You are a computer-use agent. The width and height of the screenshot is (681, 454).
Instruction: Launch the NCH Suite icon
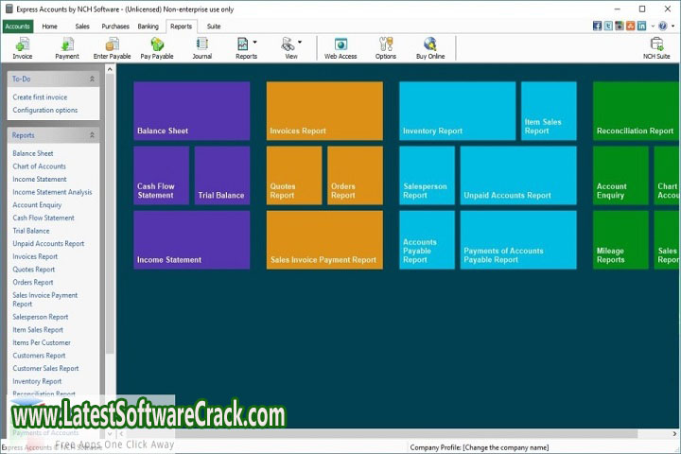[x=656, y=44]
